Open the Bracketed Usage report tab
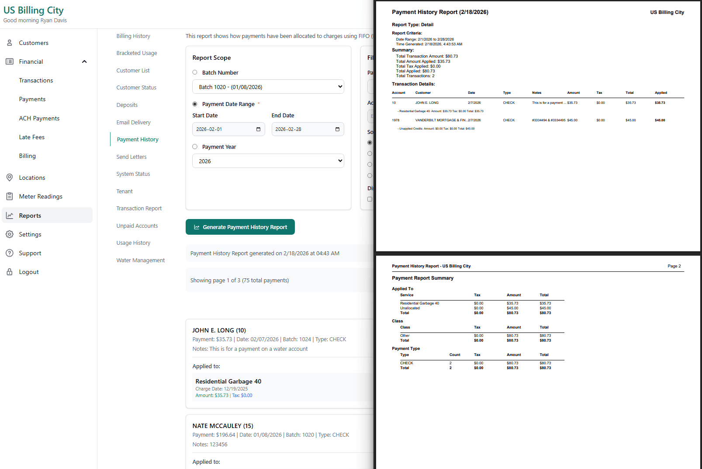 (137, 53)
